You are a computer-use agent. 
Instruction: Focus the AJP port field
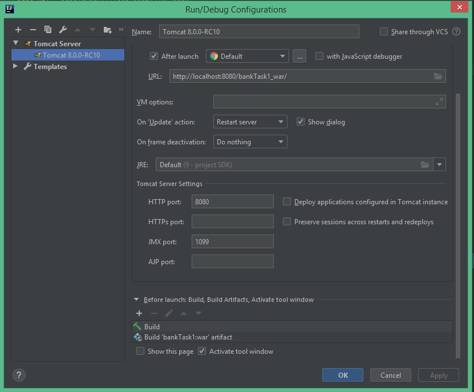[233, 262]
